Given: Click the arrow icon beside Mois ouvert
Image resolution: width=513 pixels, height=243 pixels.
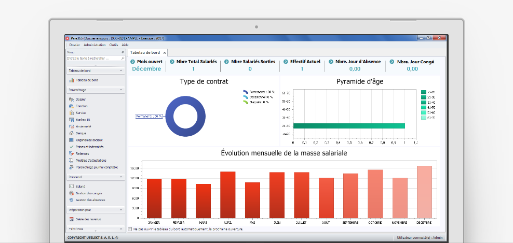Looking at the screenshot, I should tap(132, 62).
